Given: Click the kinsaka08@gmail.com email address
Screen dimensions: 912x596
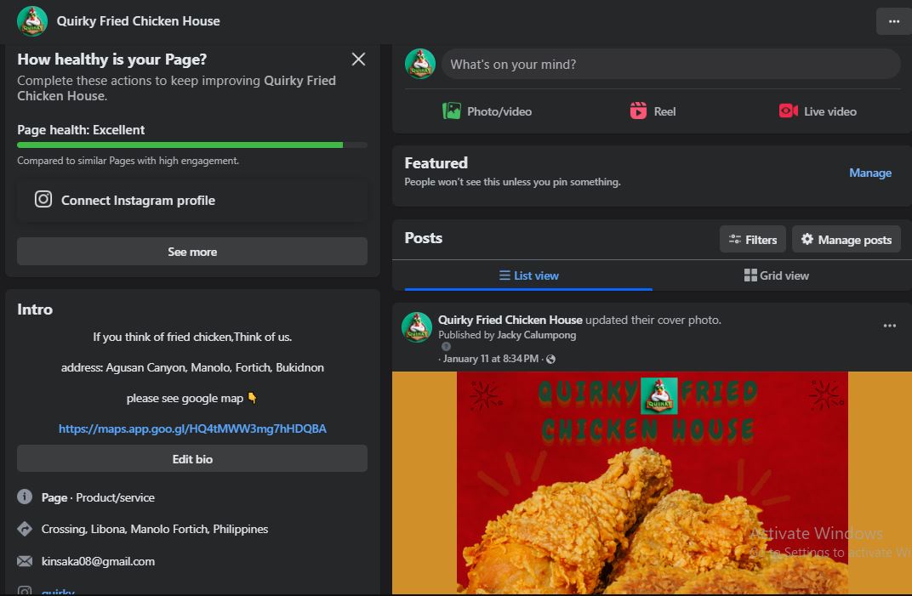Looking at the screenshot, I should [98, 561].
